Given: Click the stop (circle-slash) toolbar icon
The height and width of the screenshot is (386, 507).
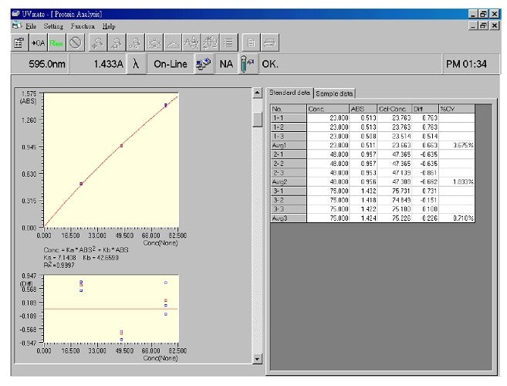Looking at the screenshot, I should pos(76,42).
